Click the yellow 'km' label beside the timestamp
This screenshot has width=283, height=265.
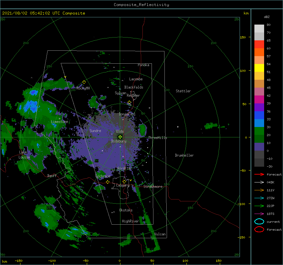pyautogui.click(x=246, y=13)
